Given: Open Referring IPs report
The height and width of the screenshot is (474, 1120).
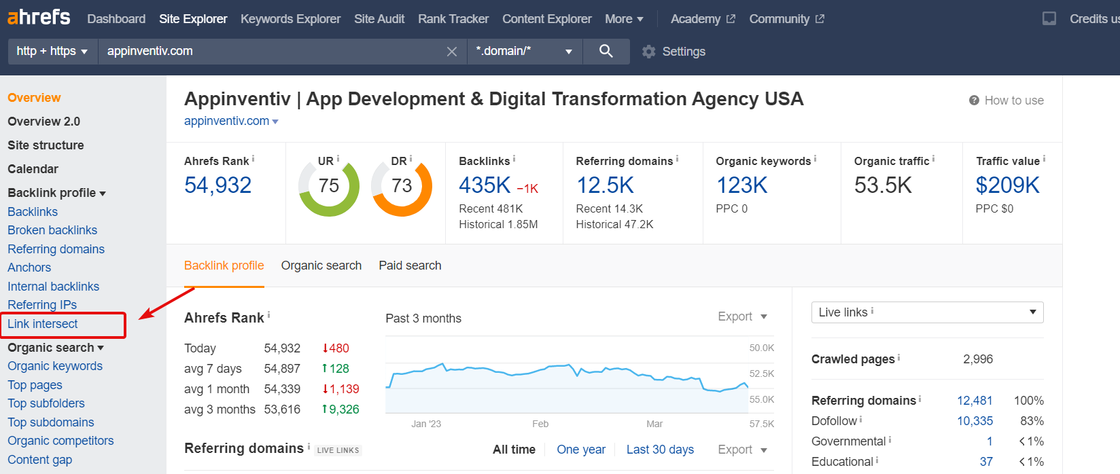Looking at the screenshot, I should tap(42, 305).
